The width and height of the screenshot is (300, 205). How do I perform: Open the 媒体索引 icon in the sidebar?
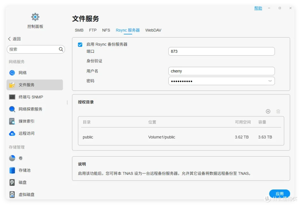12,121
